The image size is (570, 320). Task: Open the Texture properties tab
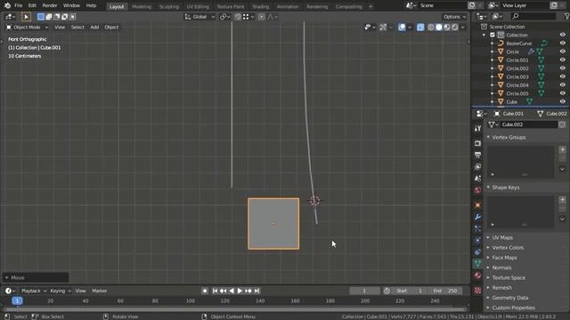point(477,291)
